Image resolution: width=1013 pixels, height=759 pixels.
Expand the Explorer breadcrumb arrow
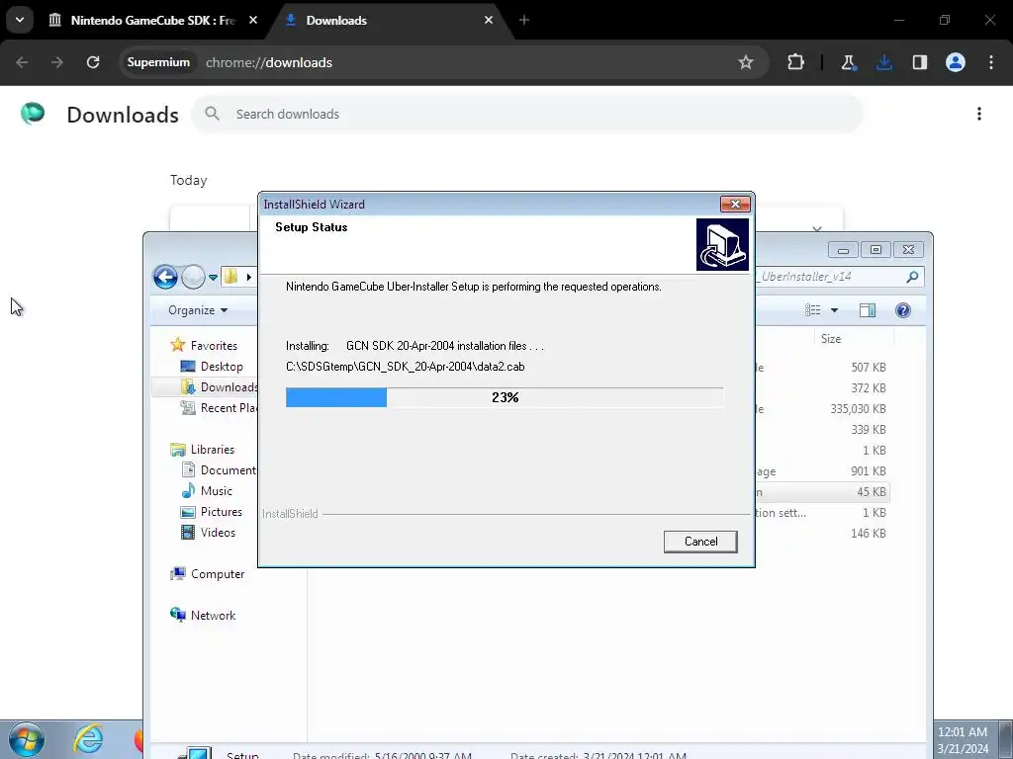248,277
